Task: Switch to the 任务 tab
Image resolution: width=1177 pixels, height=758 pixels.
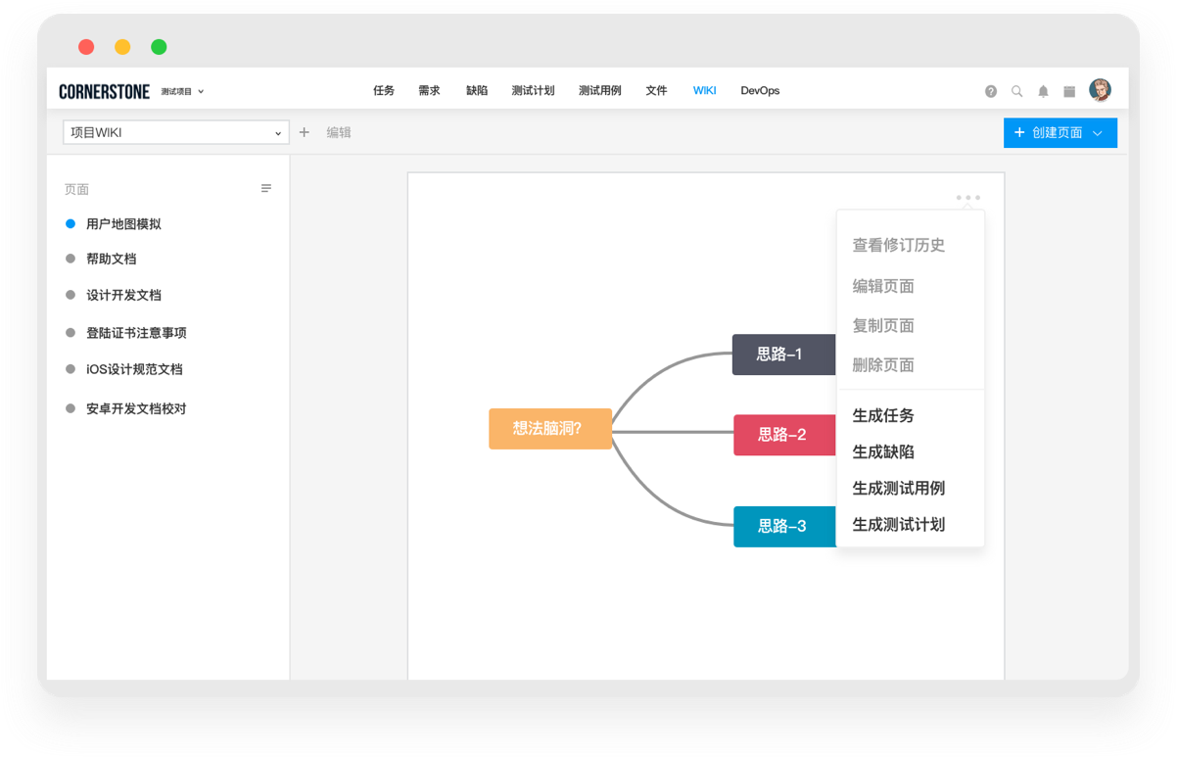Action: 384,90
